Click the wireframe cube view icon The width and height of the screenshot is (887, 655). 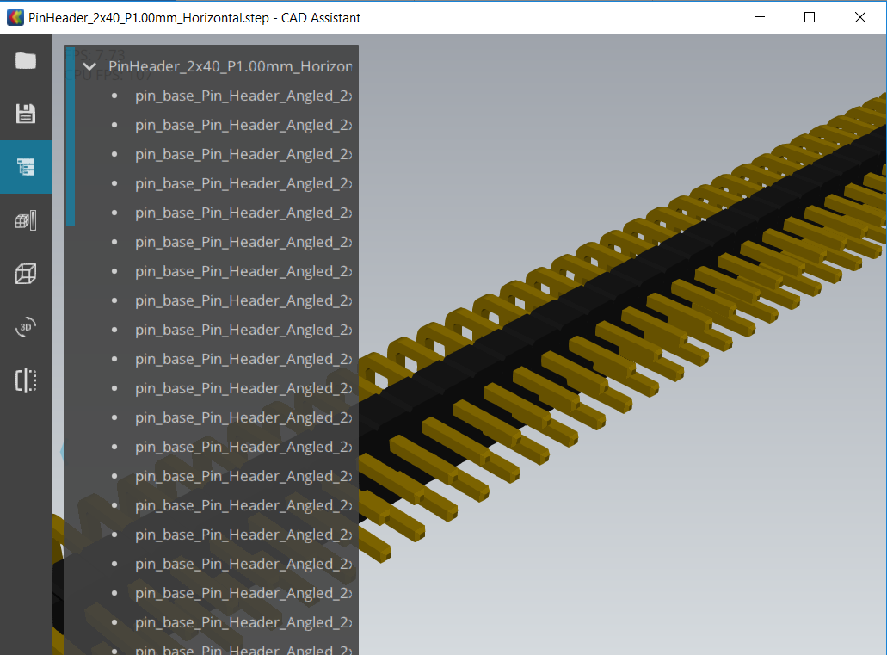(26, 274)
